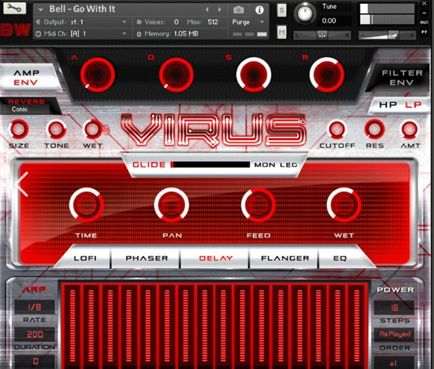Viewport: 434px width, 369px height.
Task: Solo the instrument with S button
Action: click(282, 11)
